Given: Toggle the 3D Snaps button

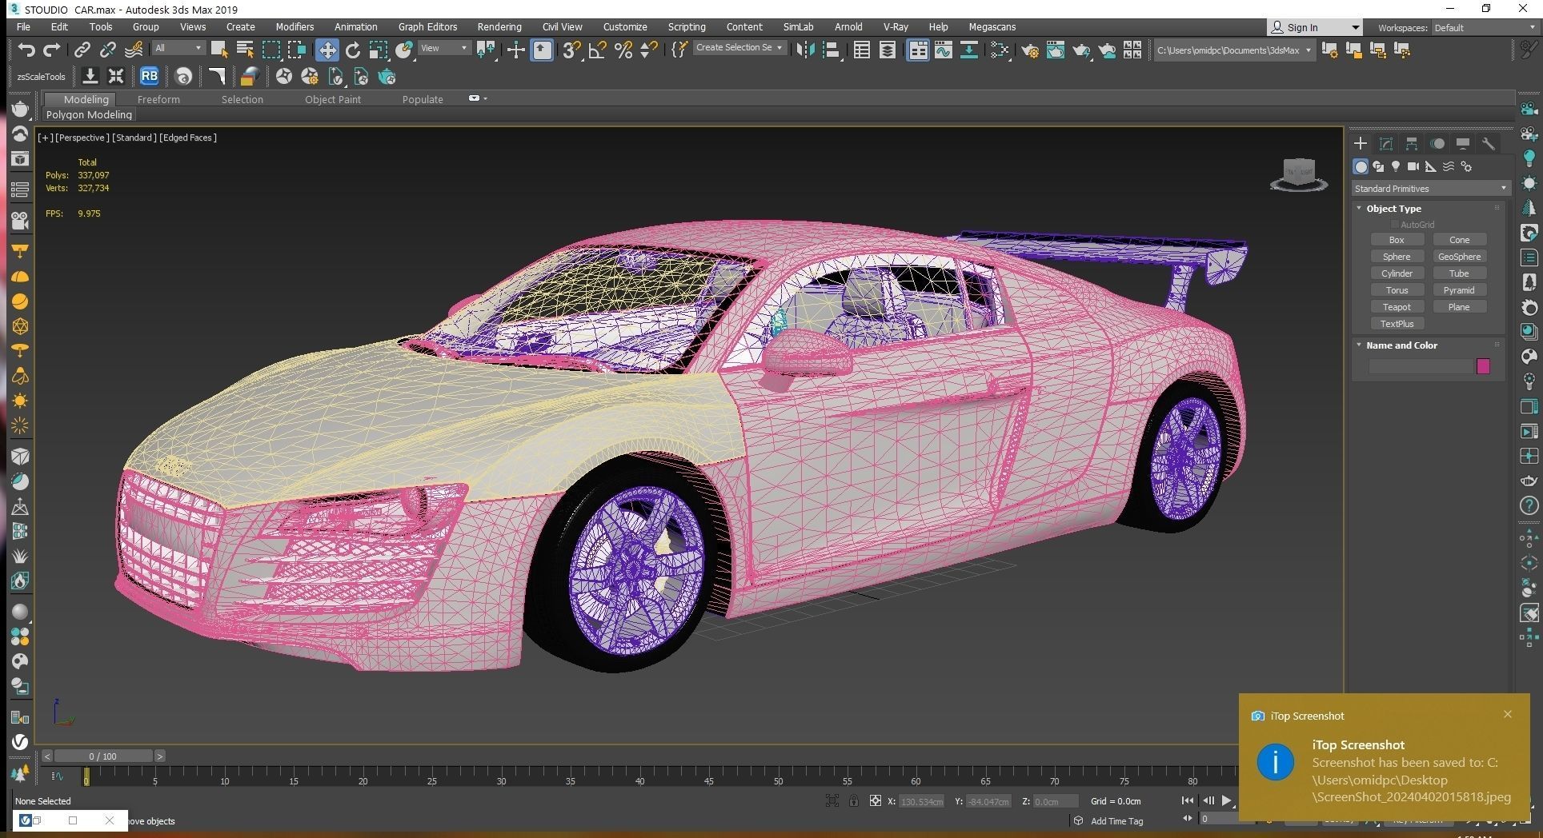Looking at the screenshot, I should tap(571, 50).
